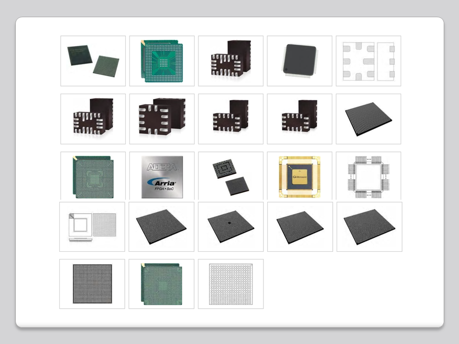
Task: Open the green BGA with large center ball cluster
Action: pos(162,61)
